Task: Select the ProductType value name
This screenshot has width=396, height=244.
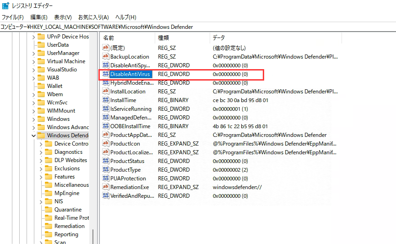Action: pos(125,170)
